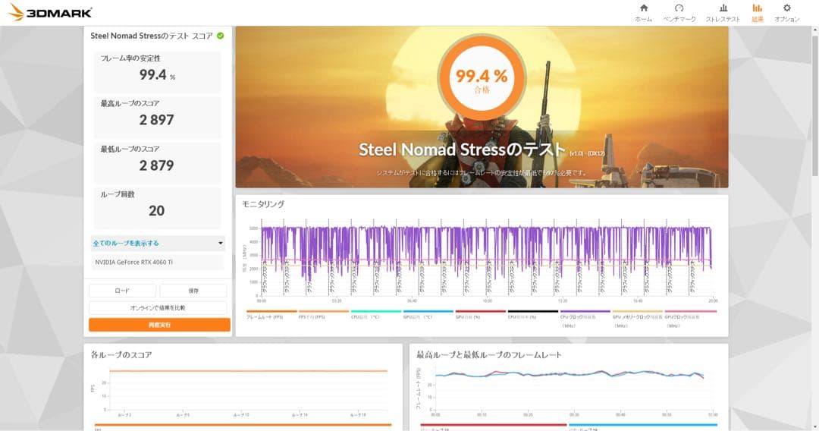Screen dimensions: 819x431
Task: Toggle the FPS average legend swatch
Action: pyautogui.click(x=324, y=311)
